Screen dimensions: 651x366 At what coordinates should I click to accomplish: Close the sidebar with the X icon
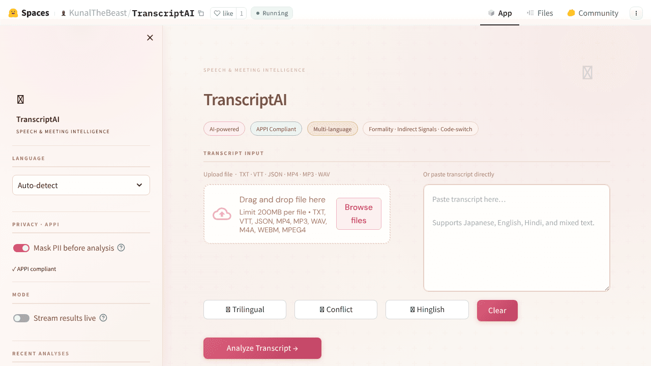click(x=150, y=38)
